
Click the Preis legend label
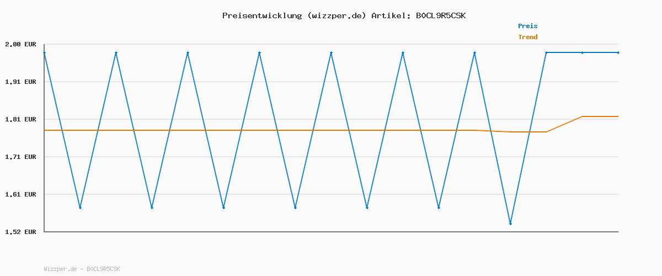tap(527, 26)
